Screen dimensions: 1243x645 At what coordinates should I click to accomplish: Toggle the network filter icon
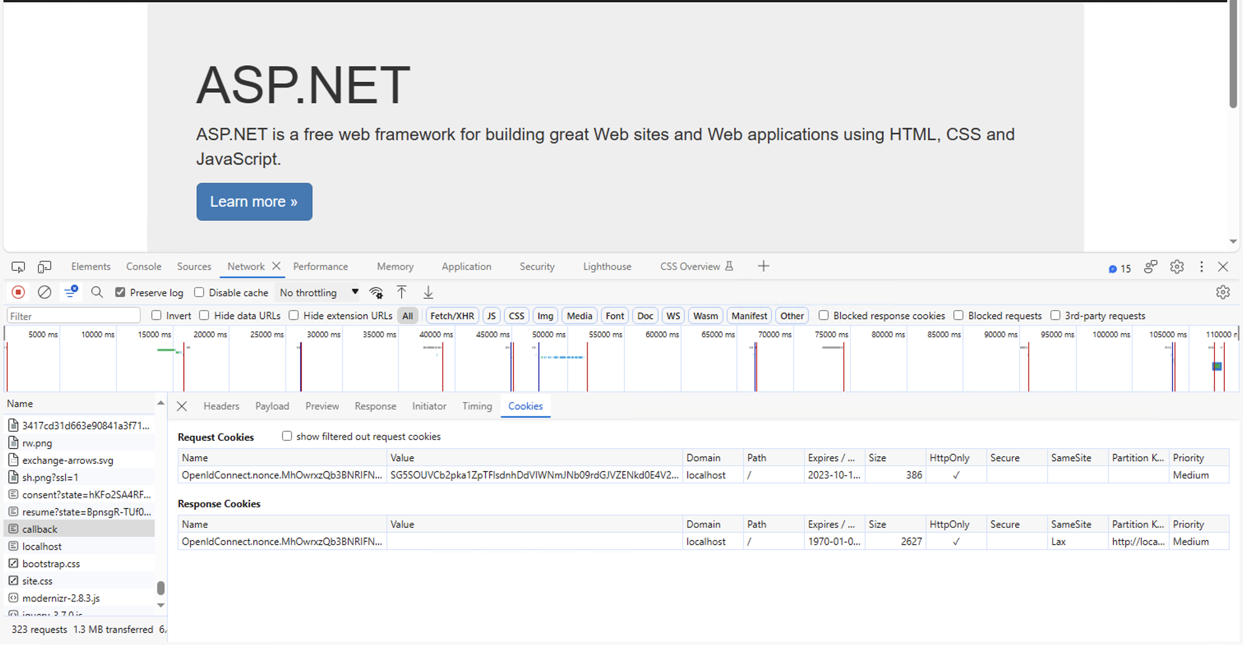tap(70, 292)
